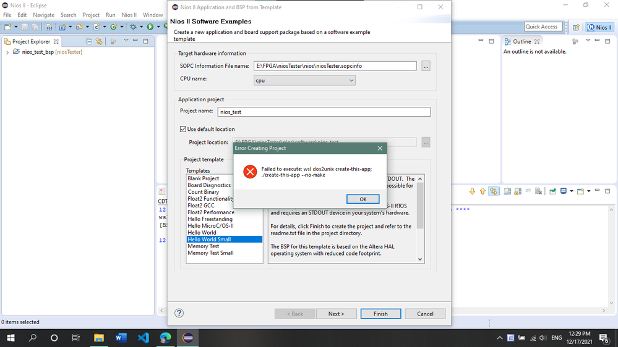This screenshot has width=618, height=347.
Task: Select the Blank Project template
Action: 203,178
